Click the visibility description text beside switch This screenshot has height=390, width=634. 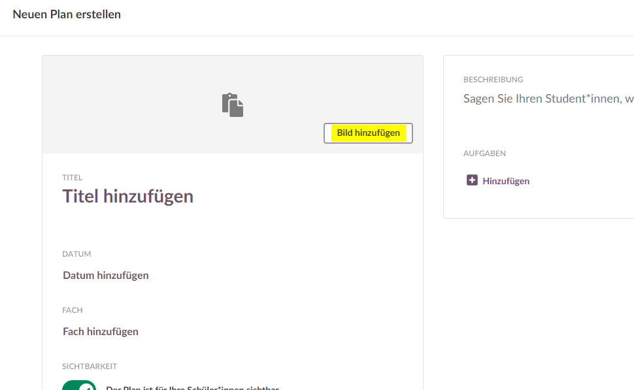click(192, 387)
